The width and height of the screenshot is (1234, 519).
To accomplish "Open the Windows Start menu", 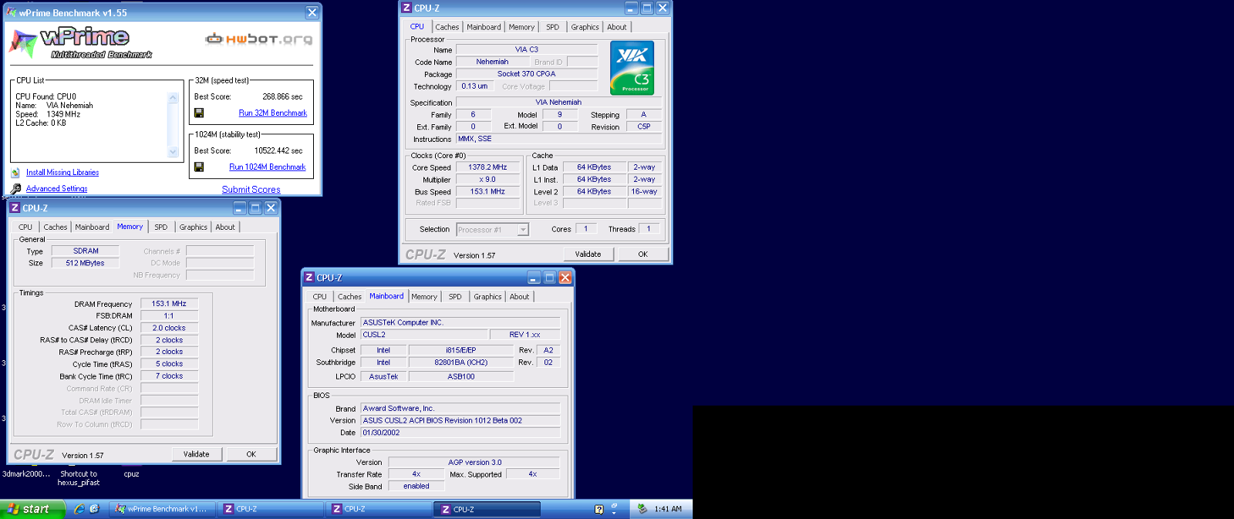I will click(32, 509).
